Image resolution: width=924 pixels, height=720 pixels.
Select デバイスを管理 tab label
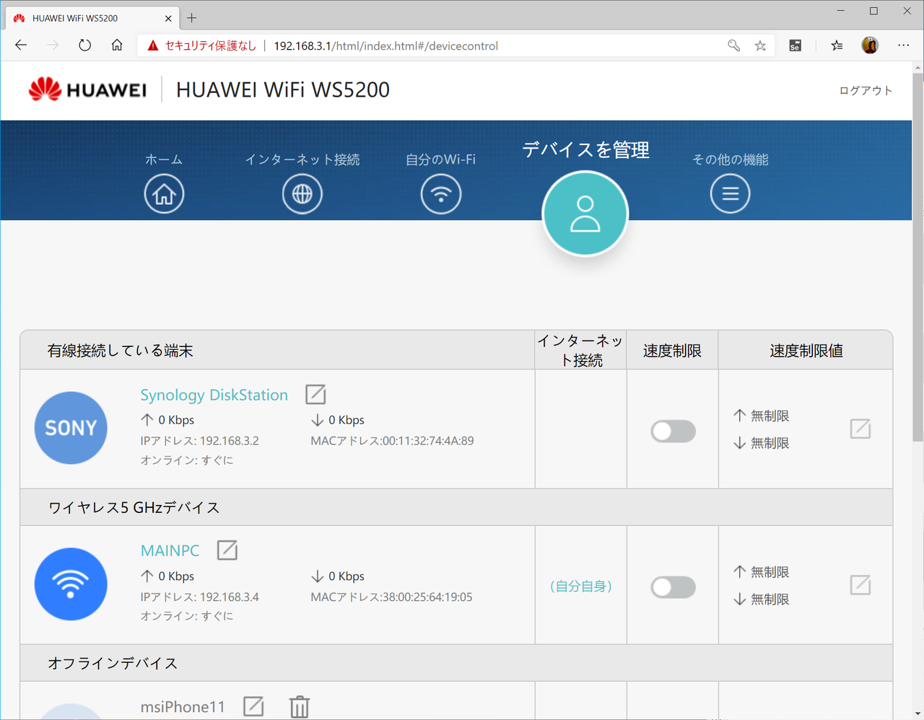click(x=585, y=149)
